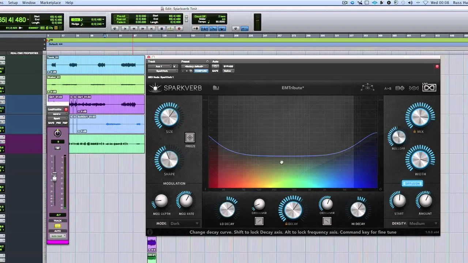This screenshot has width=468, height=263.
Task: Click the Freeze snowflake button in SparkVerb
Action: [x=190, y=138]
